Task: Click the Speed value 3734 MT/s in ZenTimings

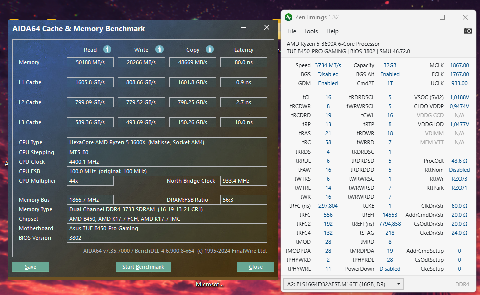Action: pos(328,65)
